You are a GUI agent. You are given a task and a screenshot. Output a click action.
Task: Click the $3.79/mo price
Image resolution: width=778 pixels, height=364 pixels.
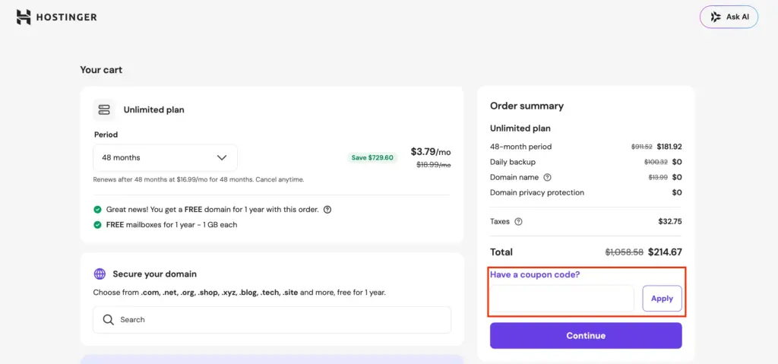(431, 152)
